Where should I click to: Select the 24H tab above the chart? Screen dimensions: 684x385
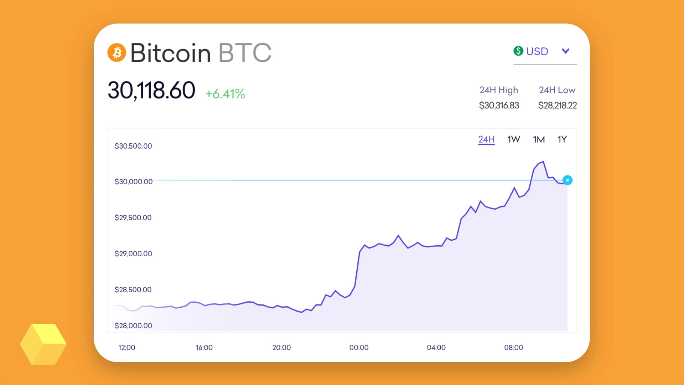[486, 139]
